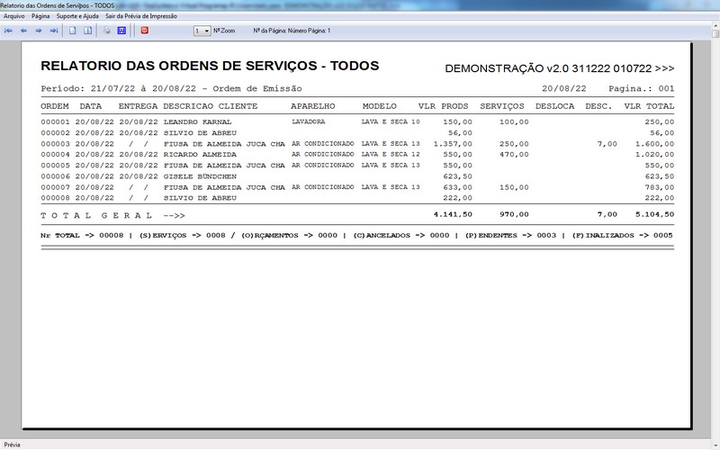This screenshot has height=450, width=720.
Task: Click the report title heading
Action: point(210,66)
